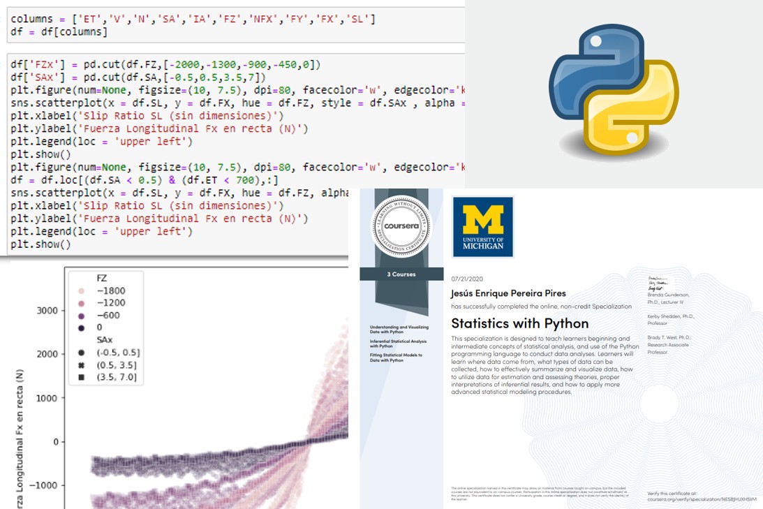Click signatory name 'Brady T. West, Ph.D.'
The width and height of the screenshot is (763, 509).
(x=669, y=337)
